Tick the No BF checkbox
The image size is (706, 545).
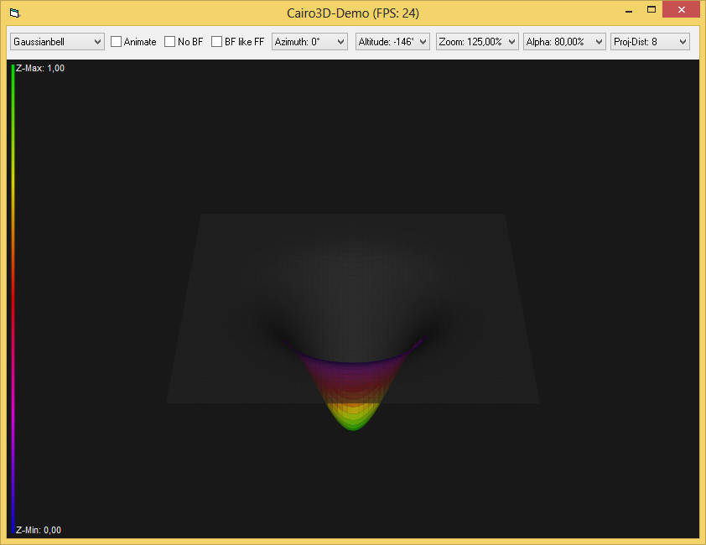170,42
